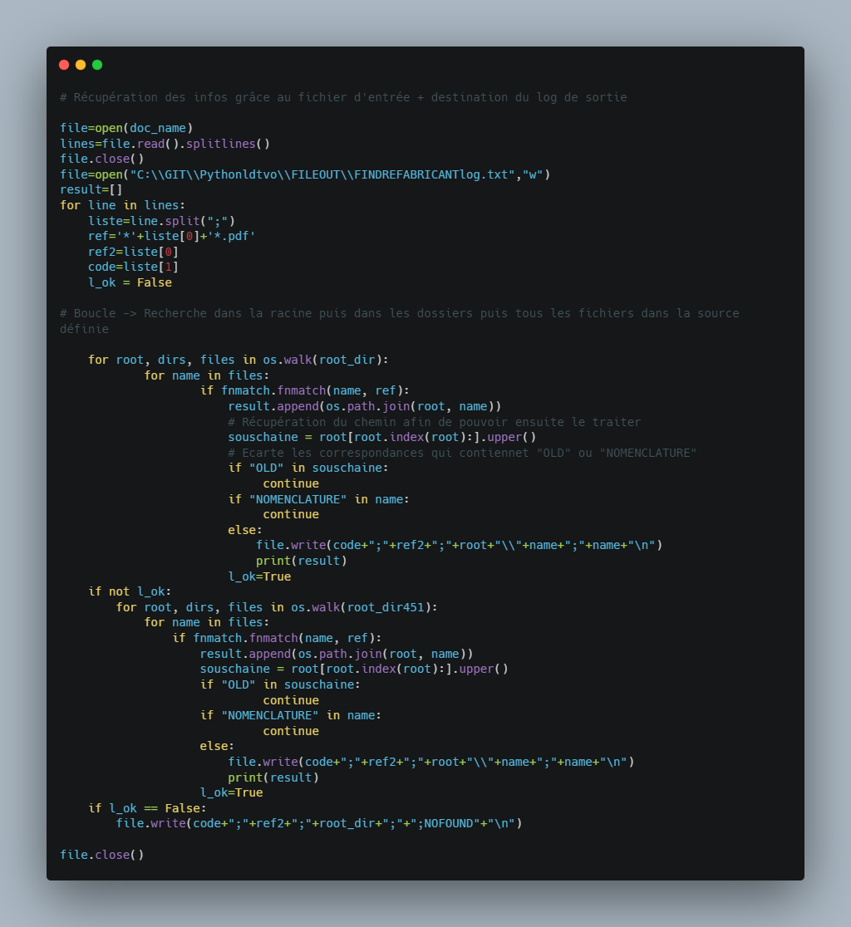Click the yellow minimize dot
The width and height of the screenshot is (851, 927).
(x=81, y=65)
